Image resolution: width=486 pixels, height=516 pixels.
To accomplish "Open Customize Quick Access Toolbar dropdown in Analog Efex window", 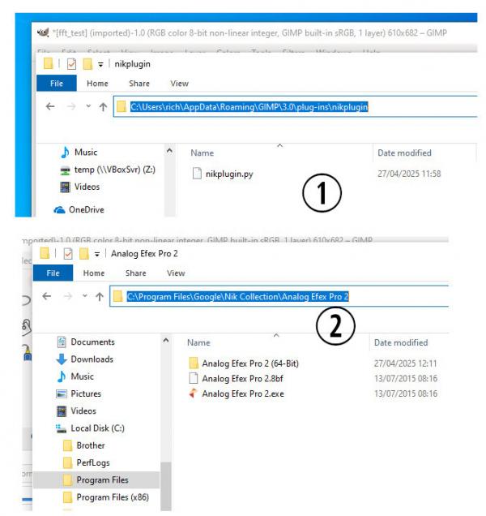I will tap(97, 254).
